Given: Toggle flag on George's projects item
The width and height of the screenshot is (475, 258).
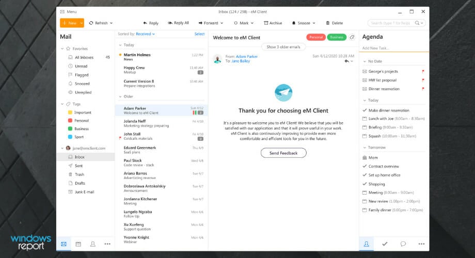Looking at the screenshot, I should [423, 71].
